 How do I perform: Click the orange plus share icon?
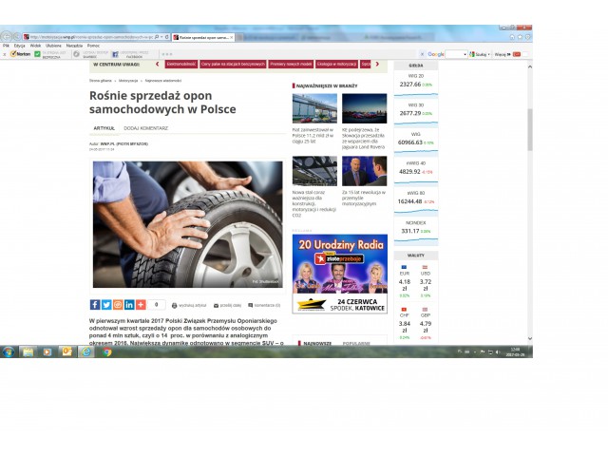[x=141, y=305]
